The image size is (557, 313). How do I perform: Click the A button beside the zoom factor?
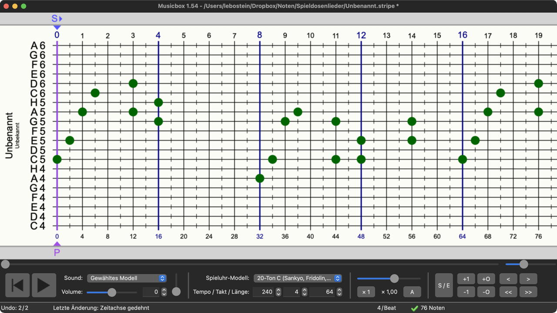click(412, 292)
